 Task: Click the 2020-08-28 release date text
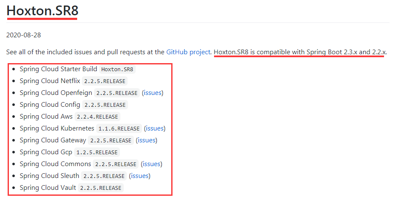pos(24,35)
